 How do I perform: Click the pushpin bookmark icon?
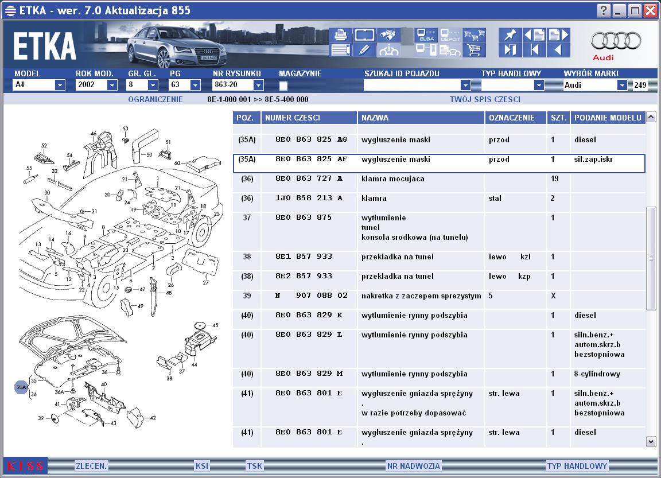(510, 35)
